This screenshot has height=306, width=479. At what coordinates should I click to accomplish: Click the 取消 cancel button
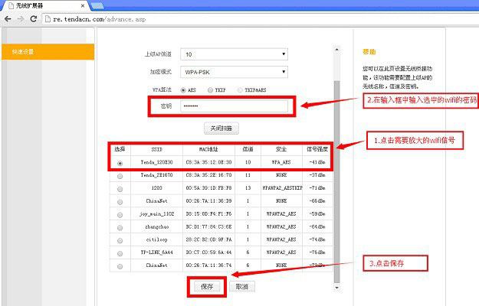click(x=241, y=286)
